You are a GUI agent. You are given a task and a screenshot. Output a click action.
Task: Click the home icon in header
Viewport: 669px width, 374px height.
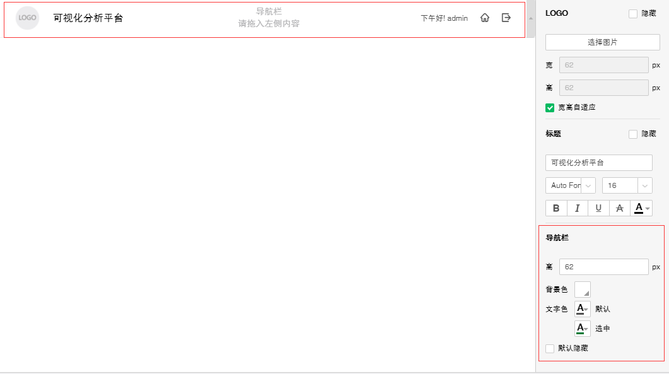(484, 18)
